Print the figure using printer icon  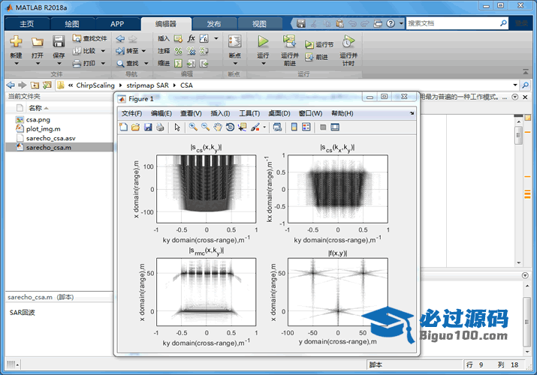click(160, 127)
